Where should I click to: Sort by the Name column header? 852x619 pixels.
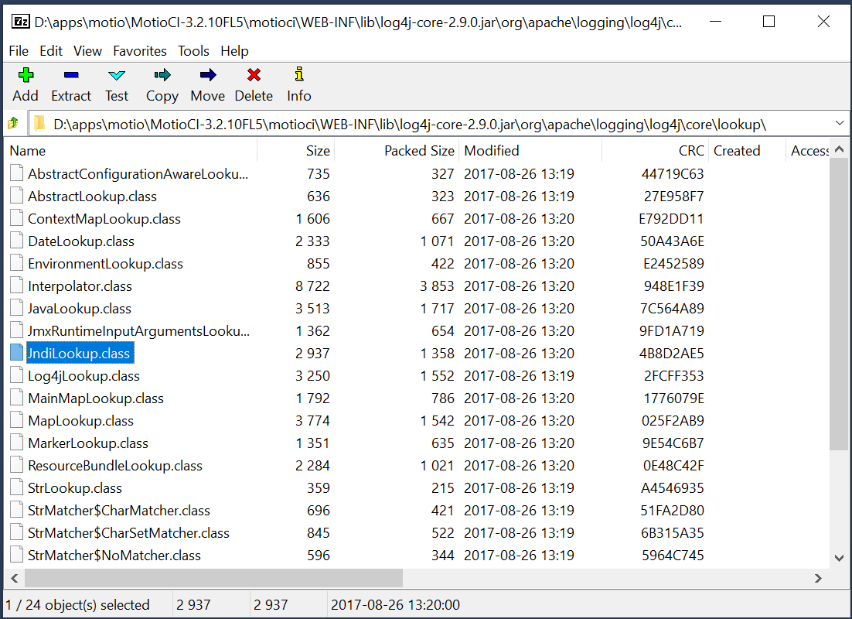(x=131, y=151)
